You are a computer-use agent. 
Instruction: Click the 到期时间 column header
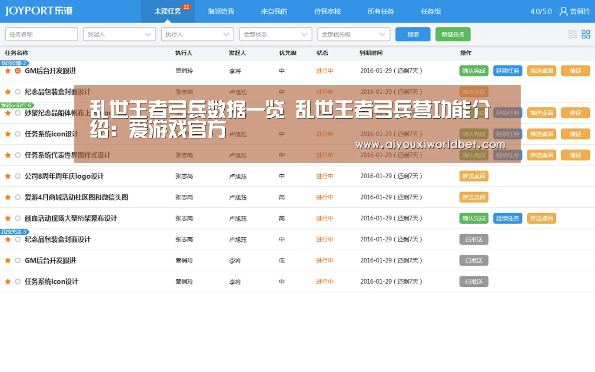[x=371, y=53]
